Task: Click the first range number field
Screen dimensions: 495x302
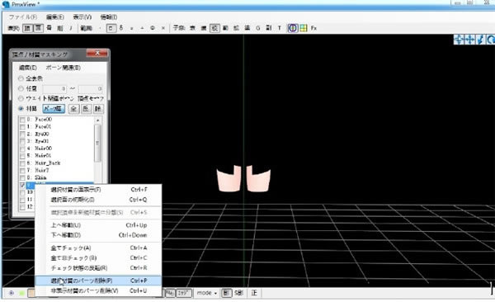Action: [x=54, y=89]
